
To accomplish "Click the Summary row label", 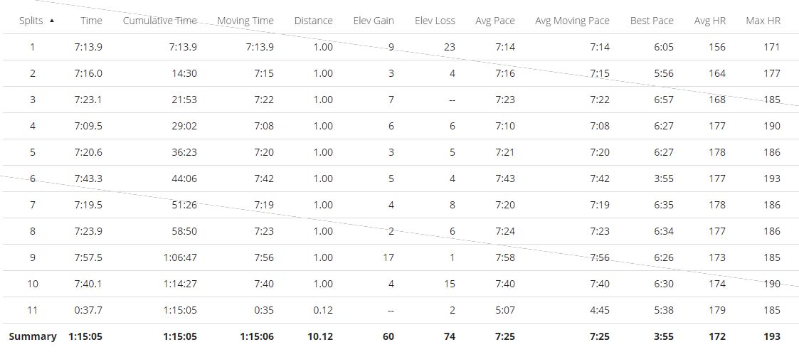I will [x=33, y=336].
